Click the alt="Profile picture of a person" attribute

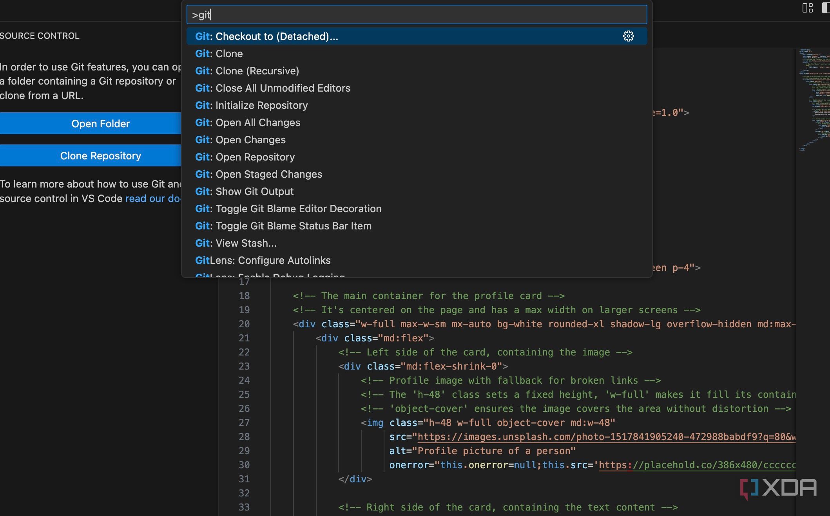(482, 451)
